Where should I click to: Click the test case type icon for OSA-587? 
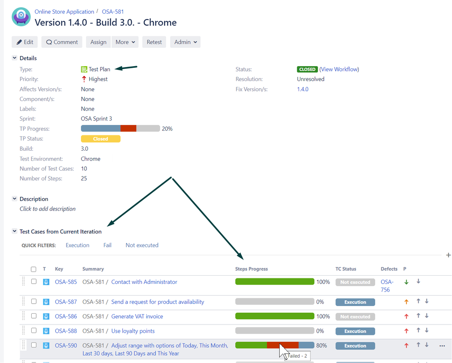tap(46, 302)
